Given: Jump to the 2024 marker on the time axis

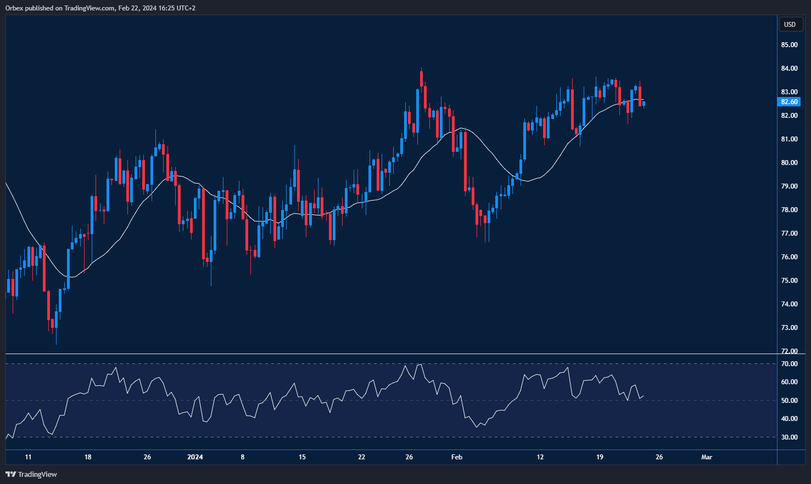Looking at the screenshot, I should (195, 457).
